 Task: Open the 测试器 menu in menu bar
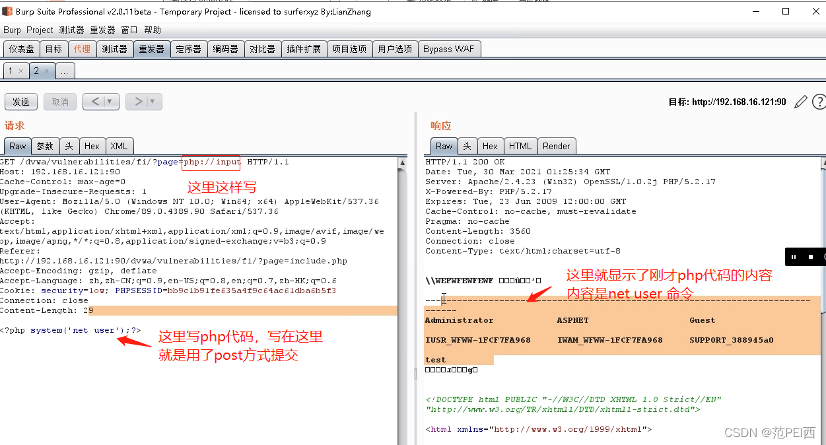click(x=71, y=30)
